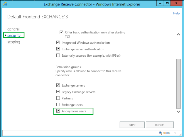Select the security tab
The image size is (184, 137).
tap(14, 35)
